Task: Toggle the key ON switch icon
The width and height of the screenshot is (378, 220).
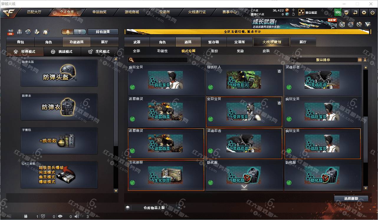Action: (x=11, y=32)
